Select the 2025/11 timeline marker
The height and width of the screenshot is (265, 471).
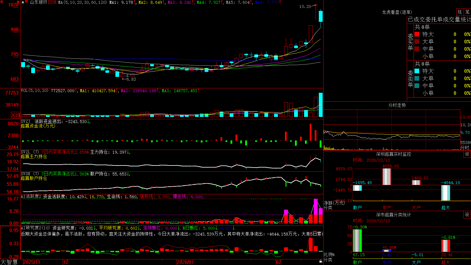(x=31, y=262)
